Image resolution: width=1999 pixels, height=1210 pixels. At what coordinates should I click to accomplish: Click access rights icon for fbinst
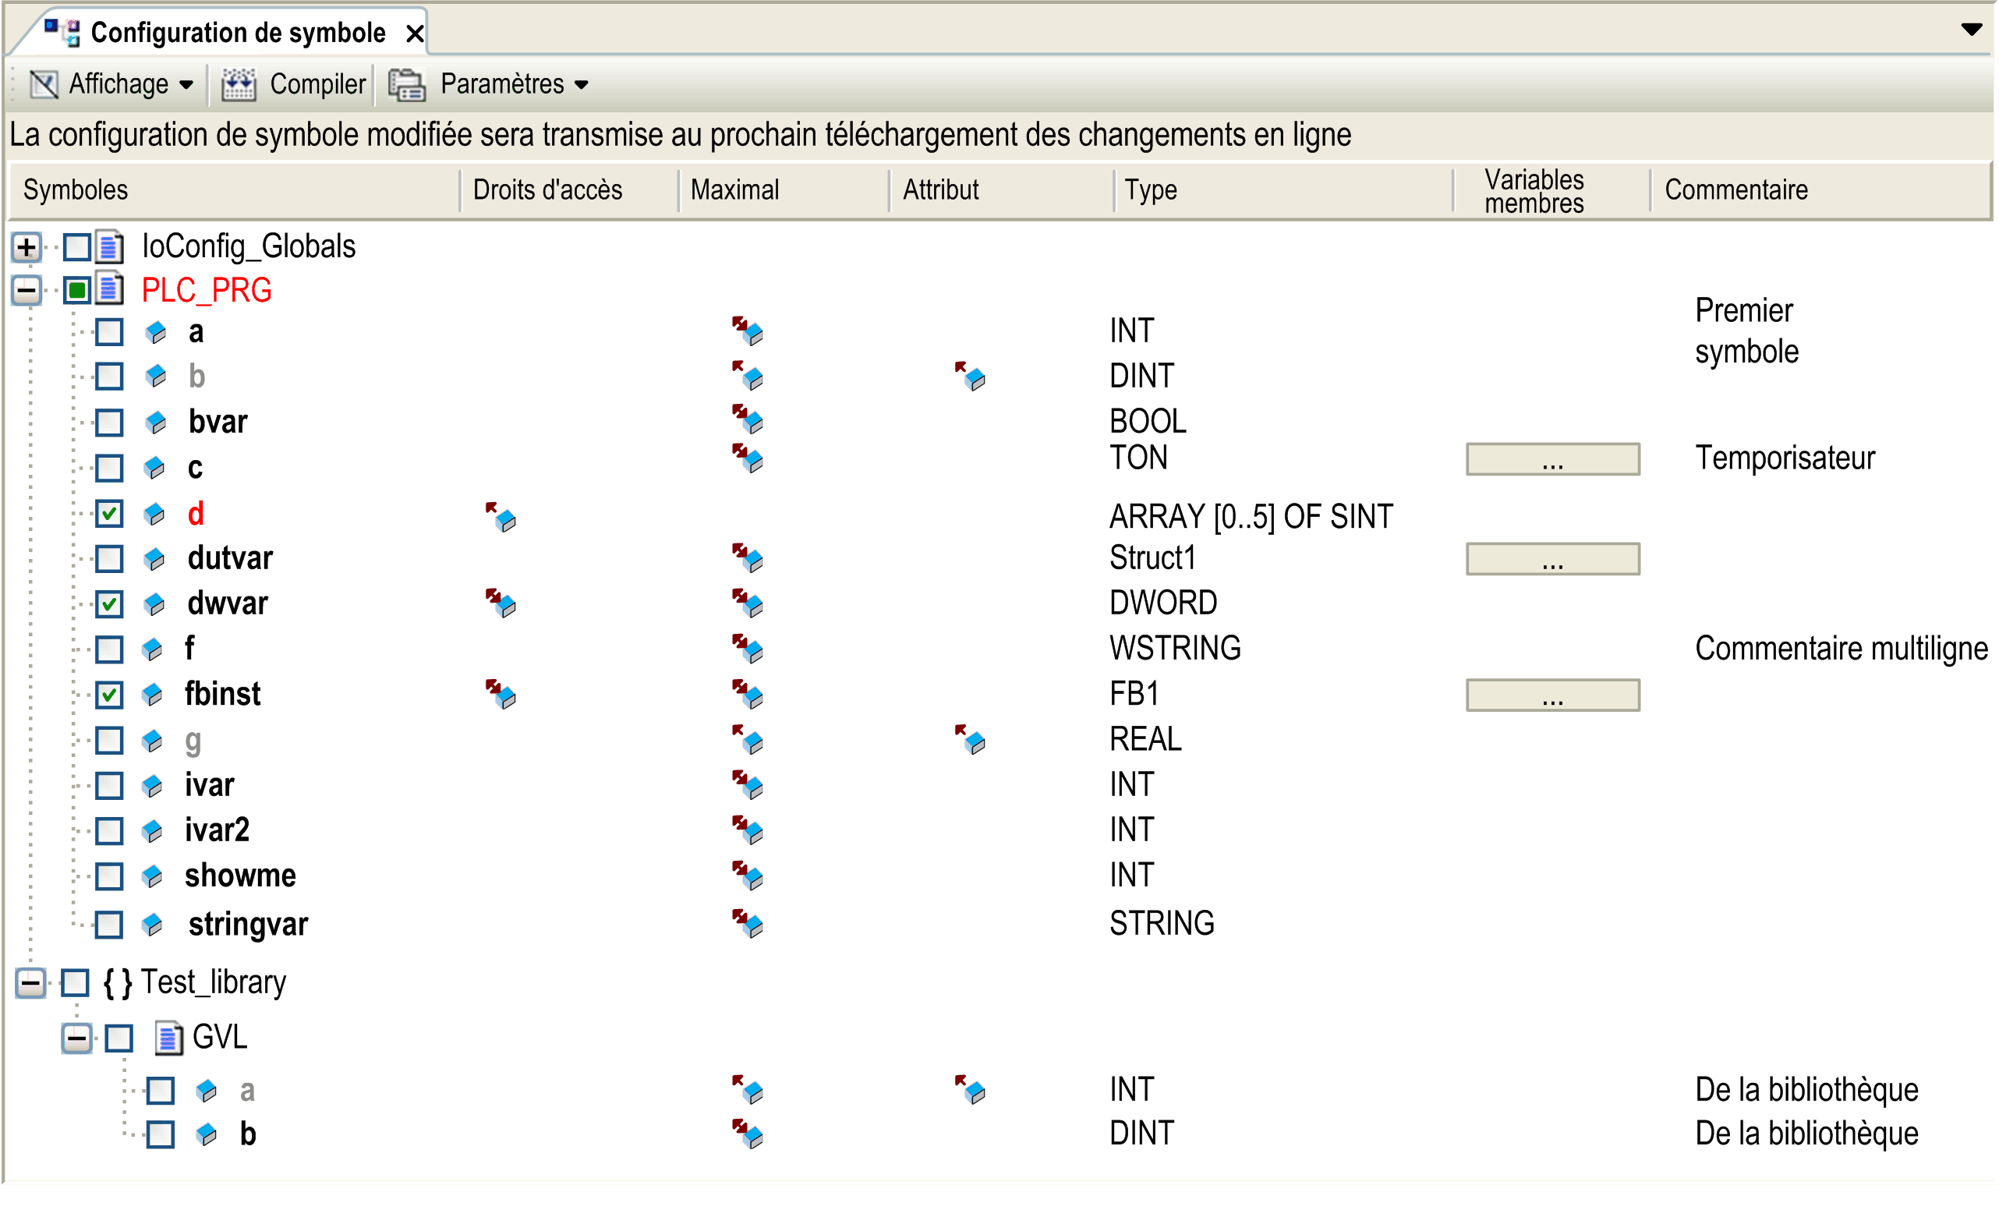(x=501, y=695)
